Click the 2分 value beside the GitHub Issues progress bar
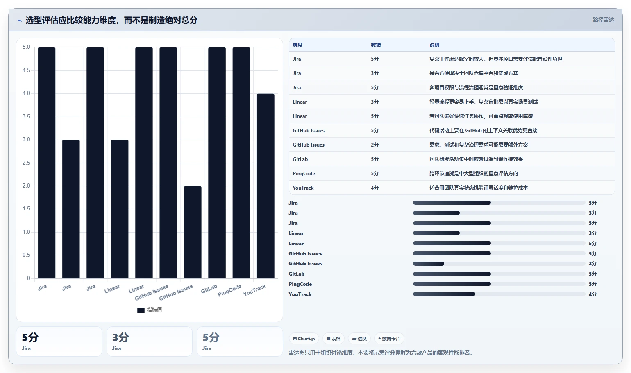This screenshot has height=373, width=631. coord(593,264)
